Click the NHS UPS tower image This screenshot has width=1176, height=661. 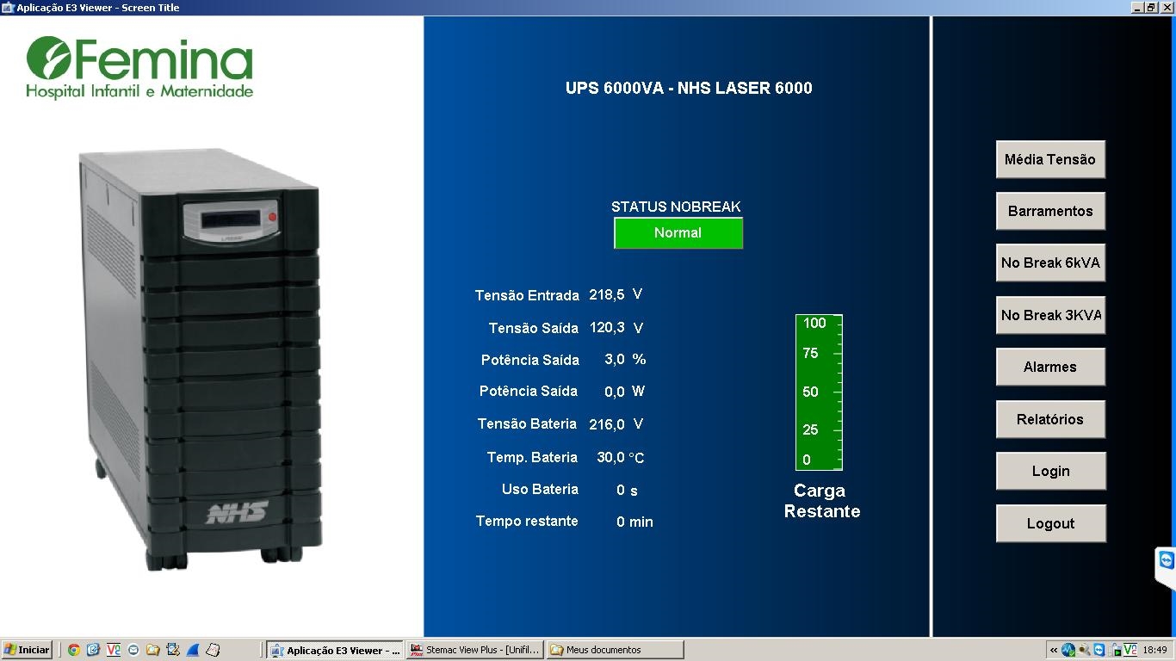(200, 360)
